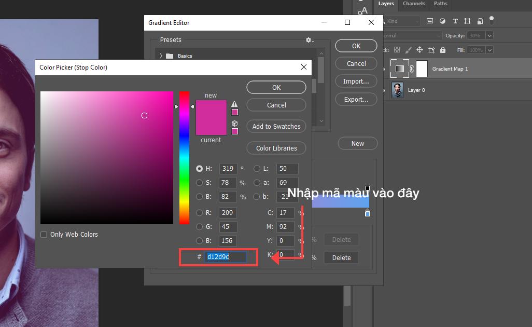Open the Fill dropdown in Layers panel
This screenshot has height=327, width=532.
[489, 50]
